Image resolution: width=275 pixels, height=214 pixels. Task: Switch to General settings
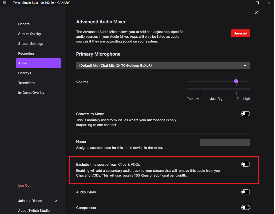pos(24,24)
